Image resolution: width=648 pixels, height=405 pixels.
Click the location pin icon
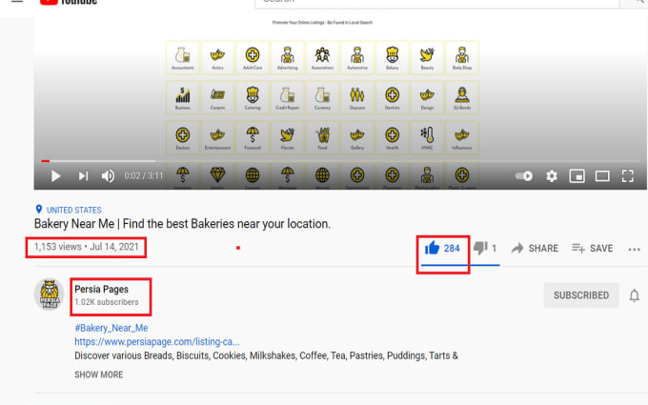point(39,210)
